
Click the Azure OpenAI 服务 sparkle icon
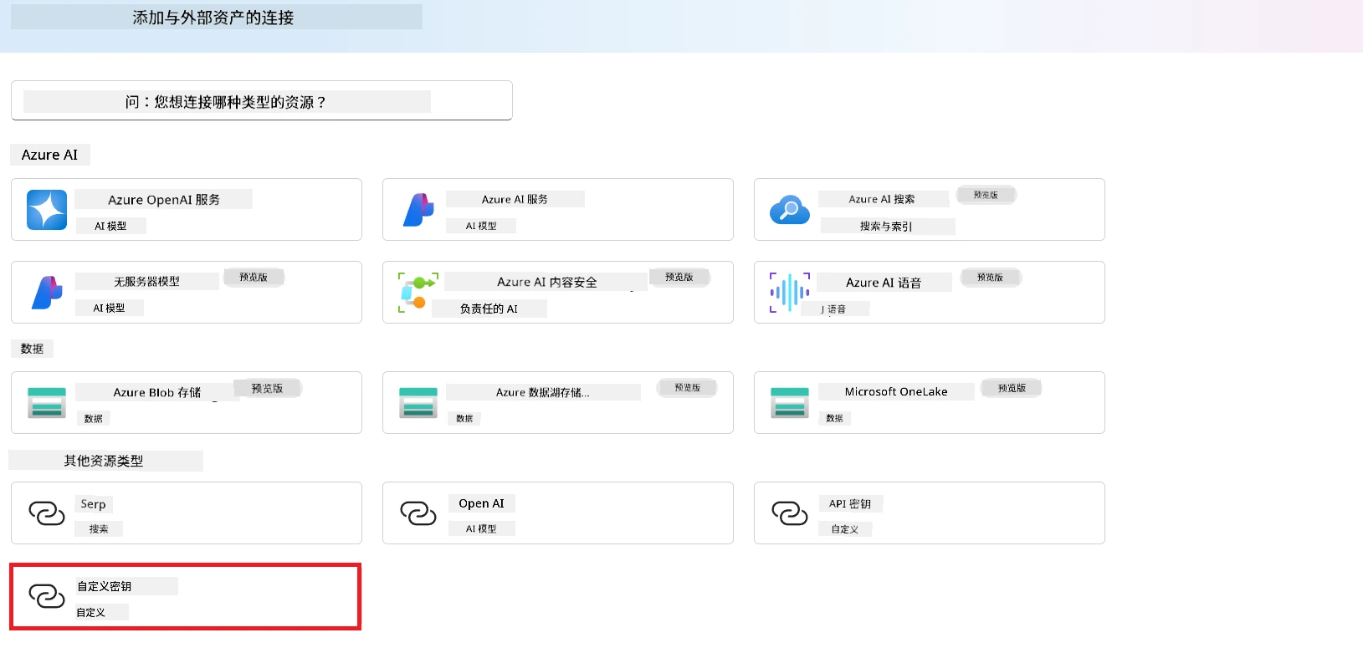pyautogui.click(x=47, y=210)
